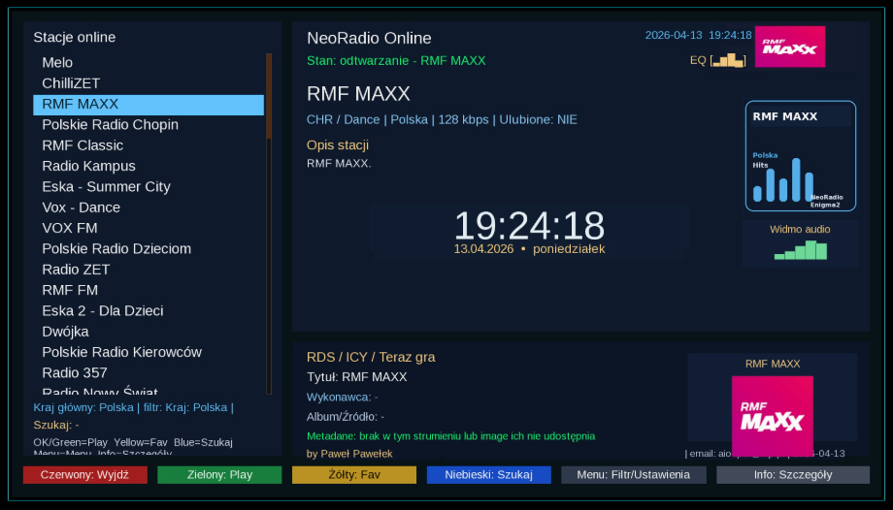Click the yellow Żółty: Fav button
The image size is (893, 510).
[x=354, y=475]
